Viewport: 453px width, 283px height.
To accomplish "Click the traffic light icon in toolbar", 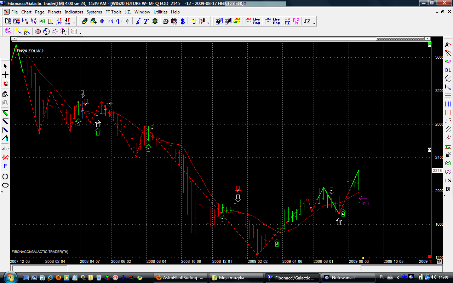I will pyautogui.click(x=155, y=21).
